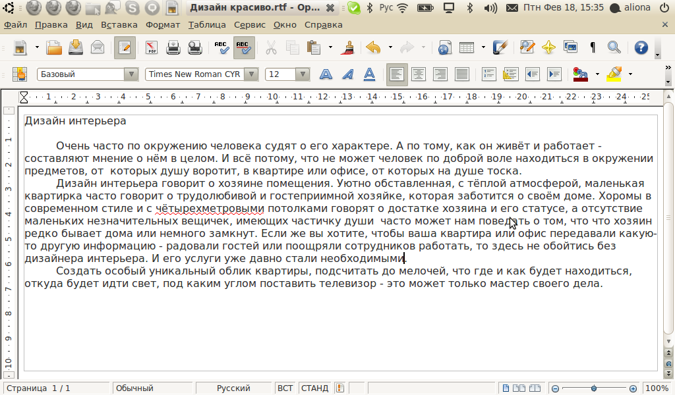Screen dimensions: 675x395
Task: Expand the paragraph style dropdown «Базовый»
Action: [x=131, y=74]
